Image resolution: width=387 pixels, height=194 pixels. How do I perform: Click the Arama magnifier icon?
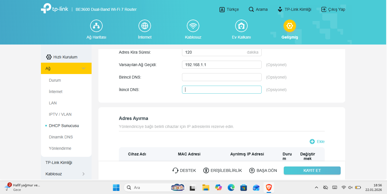coord(251,9)
